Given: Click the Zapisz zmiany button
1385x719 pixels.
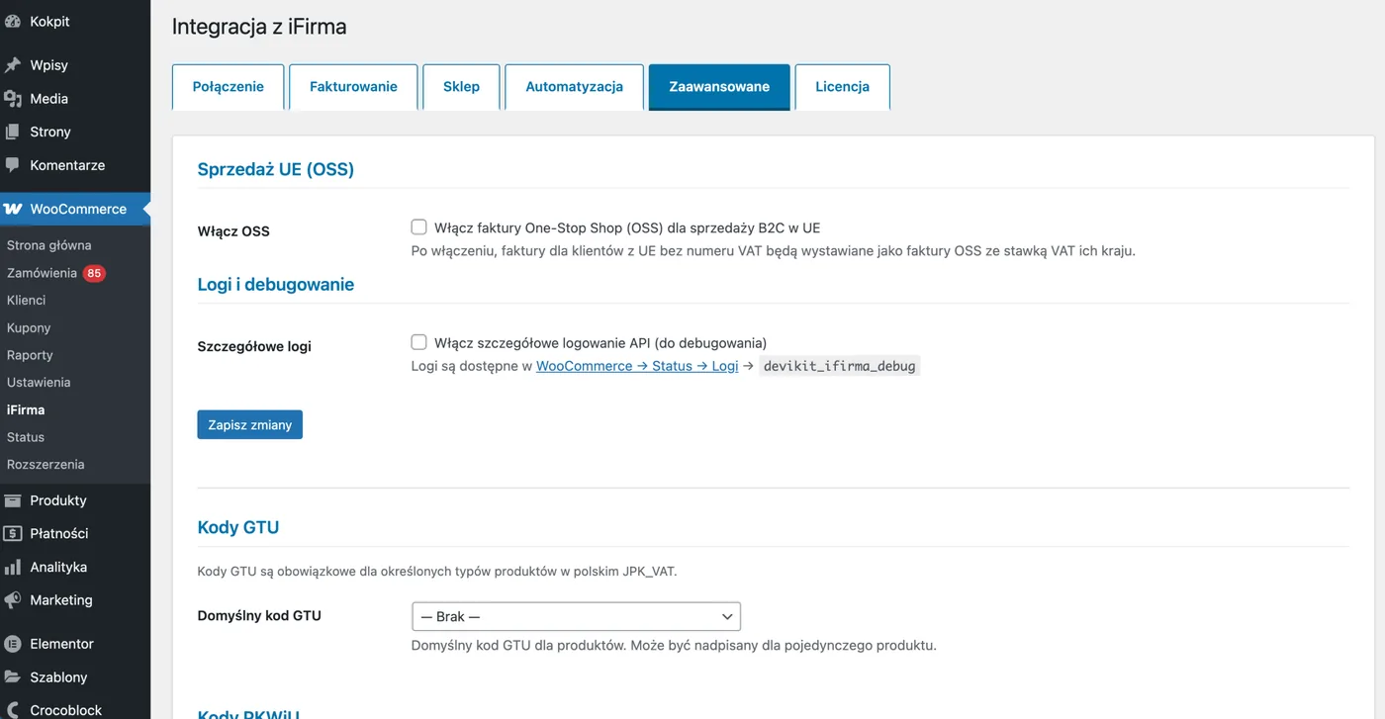Looking at the screenshot, I should [x=249, y=424].
